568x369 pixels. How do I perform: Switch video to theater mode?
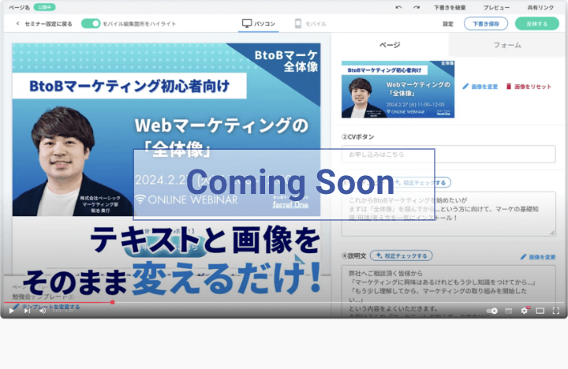click(540, 311)
